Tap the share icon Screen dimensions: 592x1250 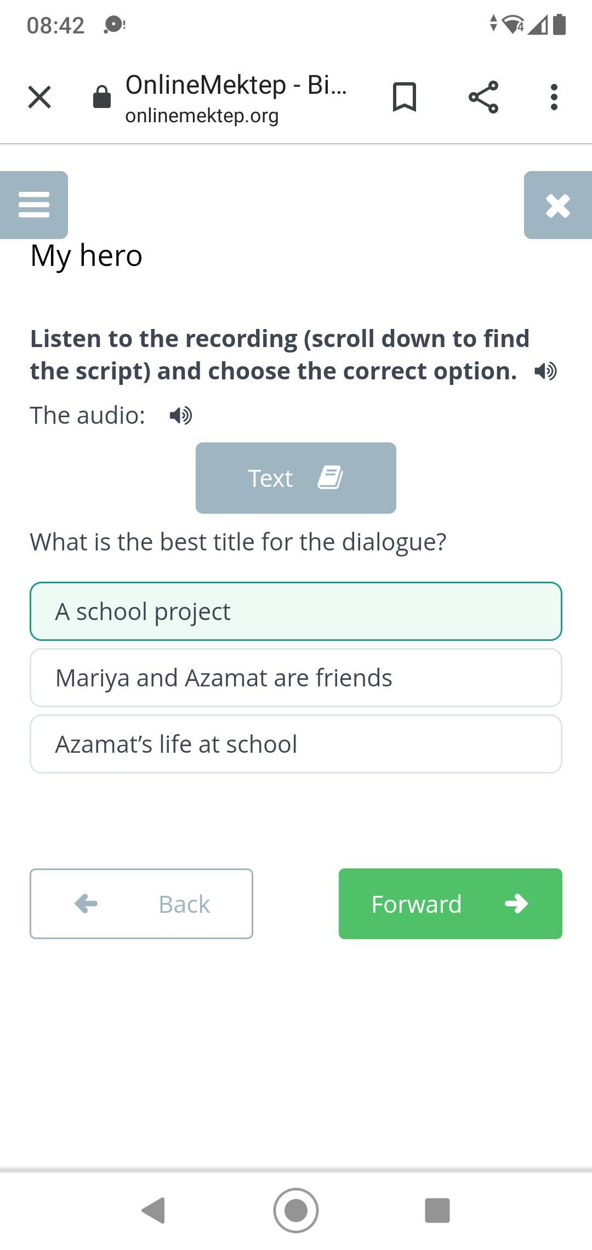pyautogui.click(x=483, y=97)
